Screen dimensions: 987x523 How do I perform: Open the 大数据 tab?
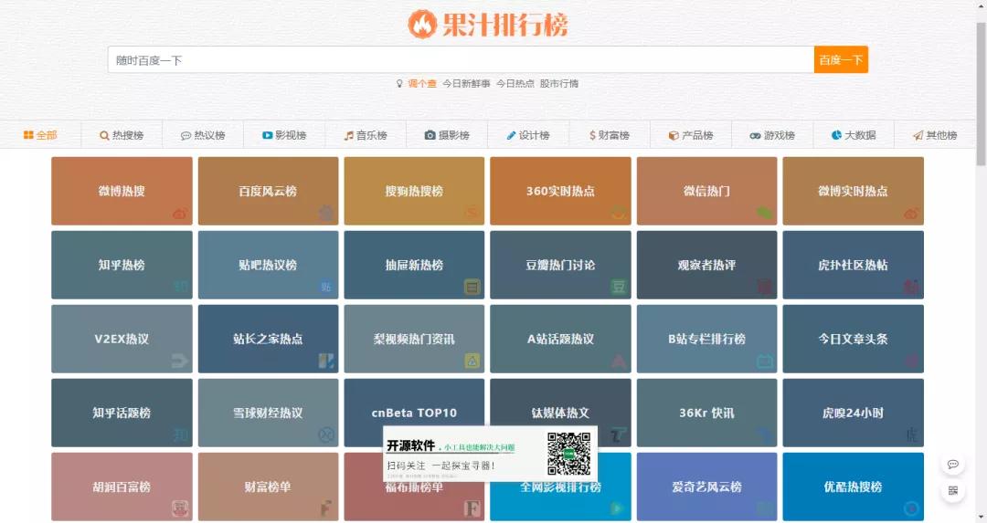(x=854, y=135)
